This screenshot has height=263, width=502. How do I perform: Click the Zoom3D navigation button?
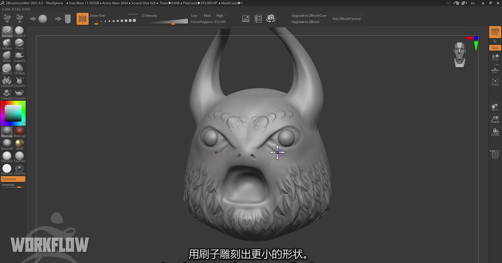(495, 119)
